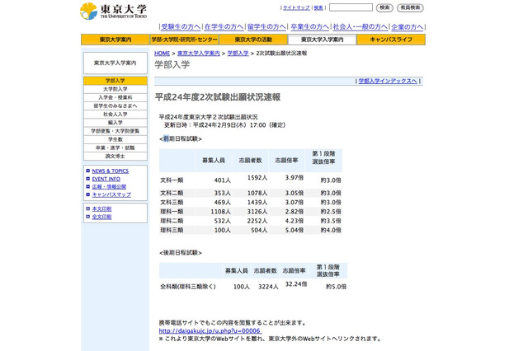528x351 pixels.
Task: Click 文科一類 row label
Action: click(172, 180)
